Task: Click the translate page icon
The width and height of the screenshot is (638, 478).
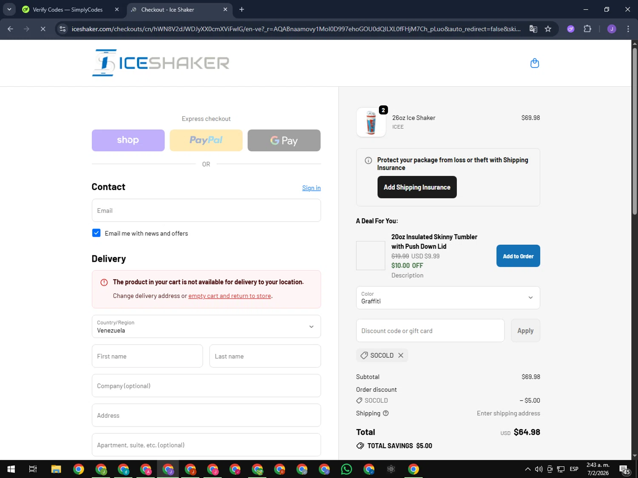Action: [533, 29]
